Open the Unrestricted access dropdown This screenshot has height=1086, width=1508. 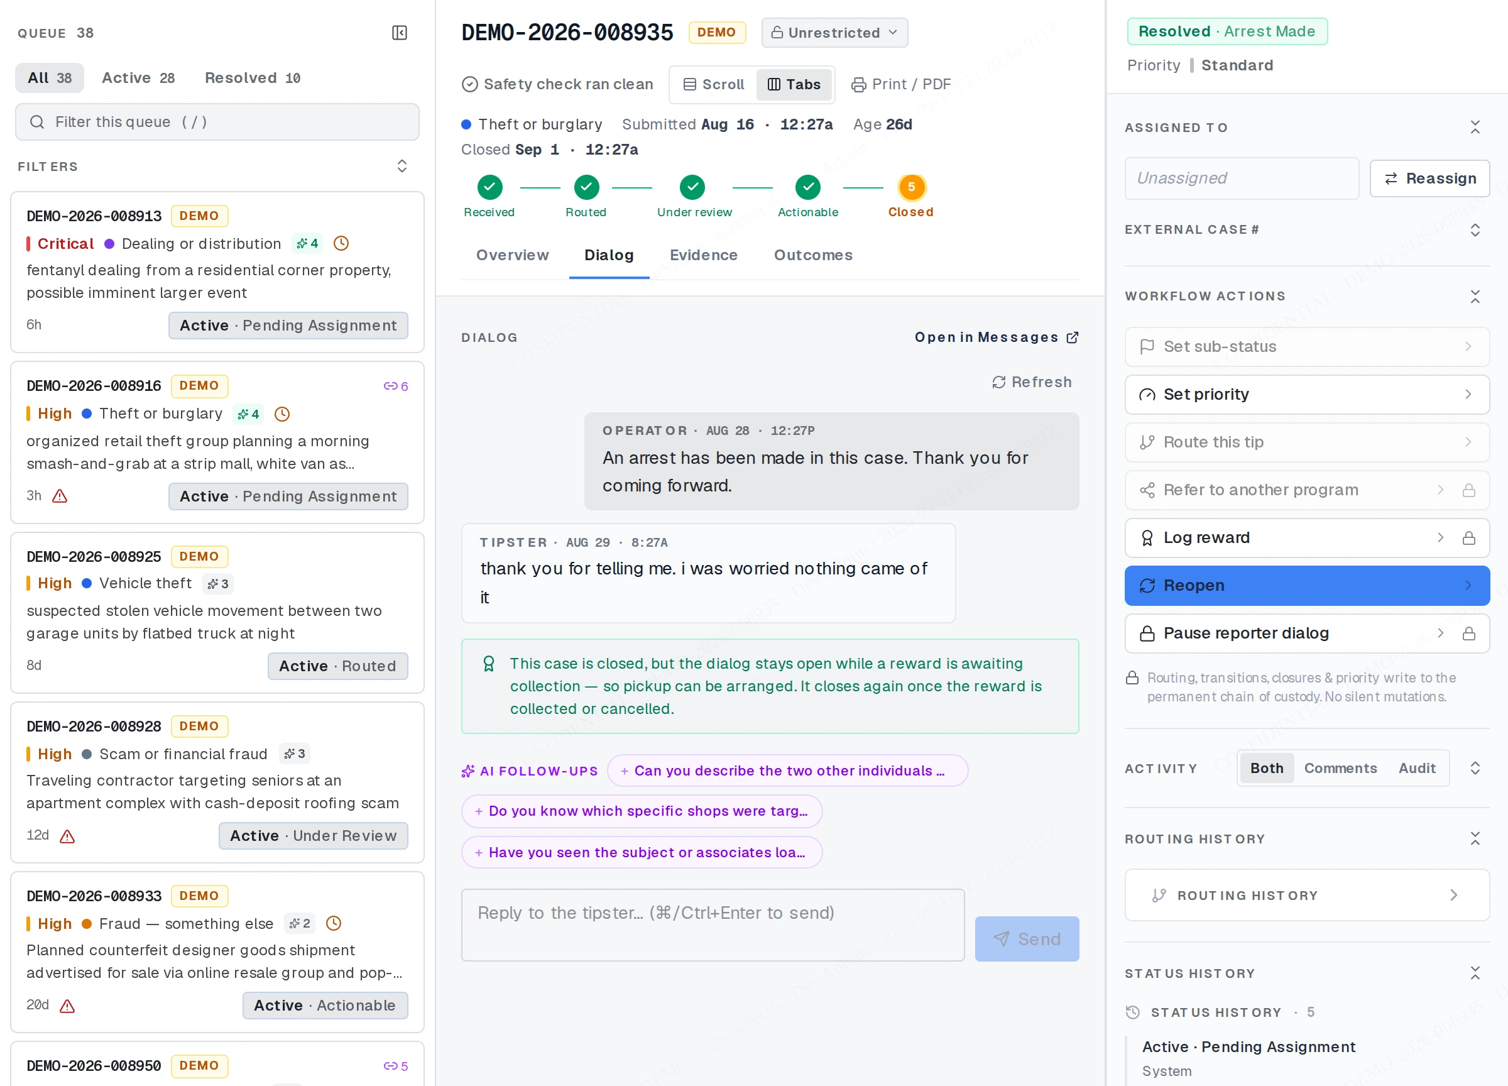click(x=834, y=33)
